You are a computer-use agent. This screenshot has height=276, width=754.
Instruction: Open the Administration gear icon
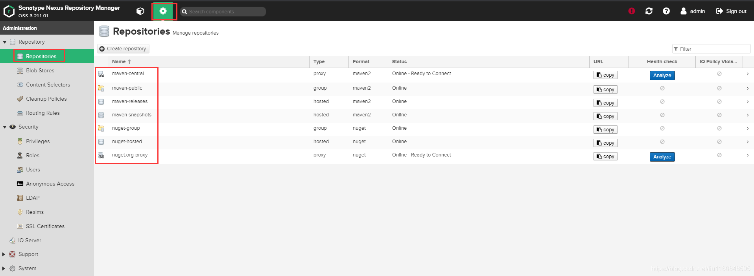pos(163,11)
